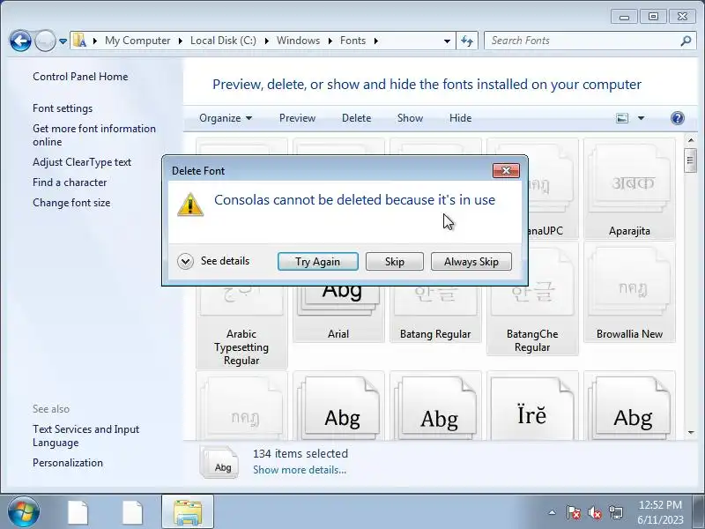Open Control Panel Home link
705x529 pixels.
pyautogui.click(x=80, y=77)
